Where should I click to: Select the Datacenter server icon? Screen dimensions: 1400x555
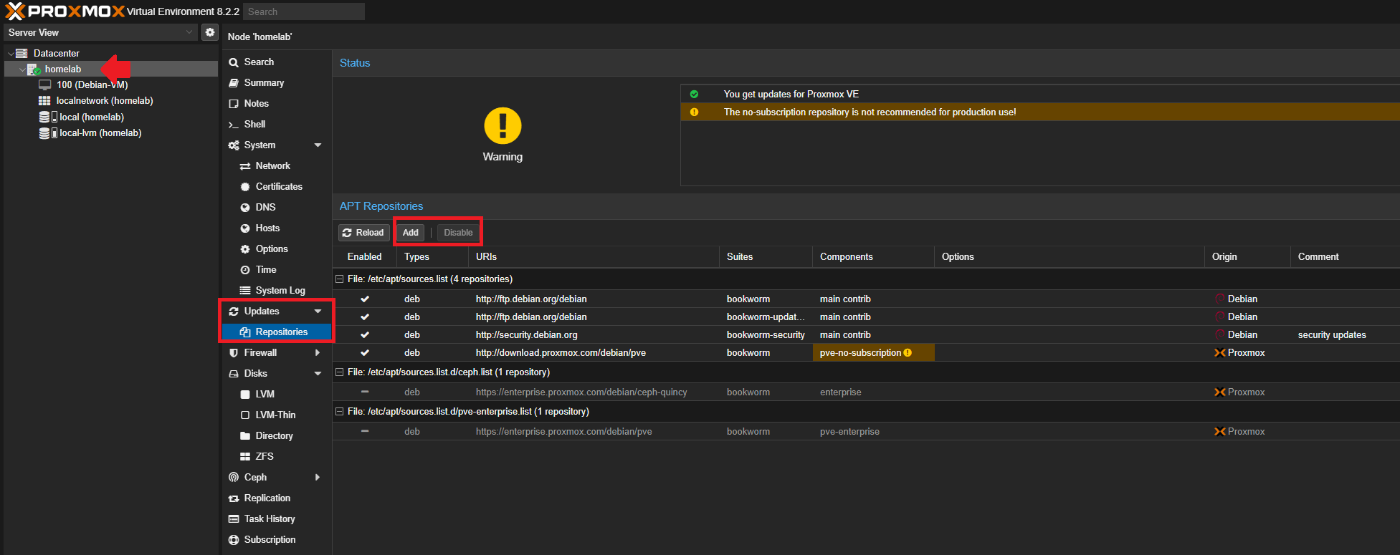22,53
